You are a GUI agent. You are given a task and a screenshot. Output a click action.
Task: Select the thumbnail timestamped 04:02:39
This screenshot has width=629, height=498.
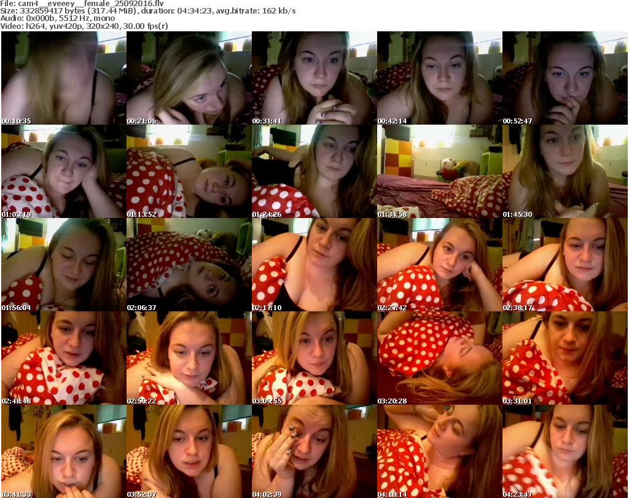click(x=314, y=451)
